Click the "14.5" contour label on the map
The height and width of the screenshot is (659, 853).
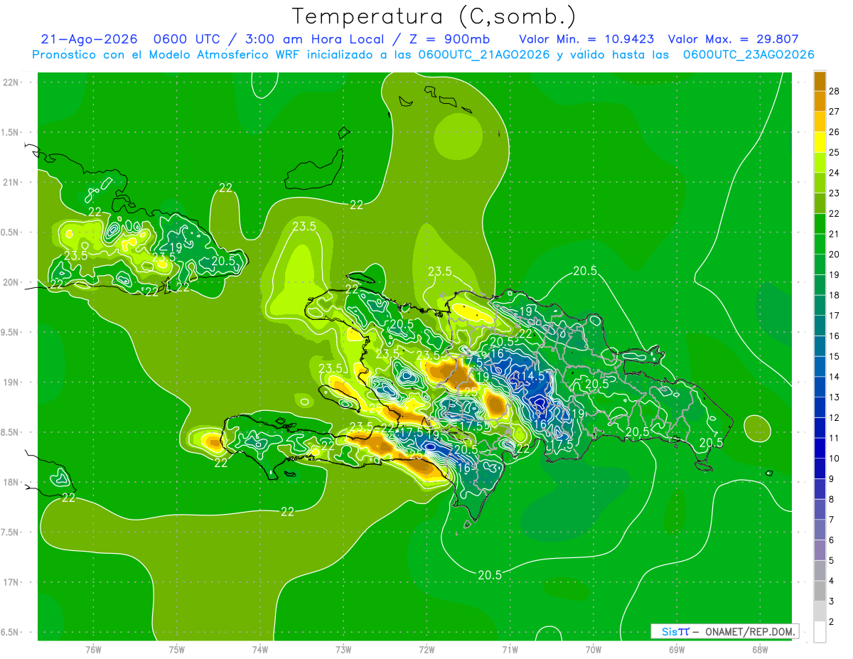coord(533,376)
